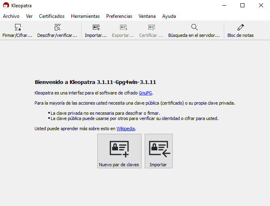270x206 pixels.
Task: Open Búsqueda en el servidor search
Action: (194, 30)
